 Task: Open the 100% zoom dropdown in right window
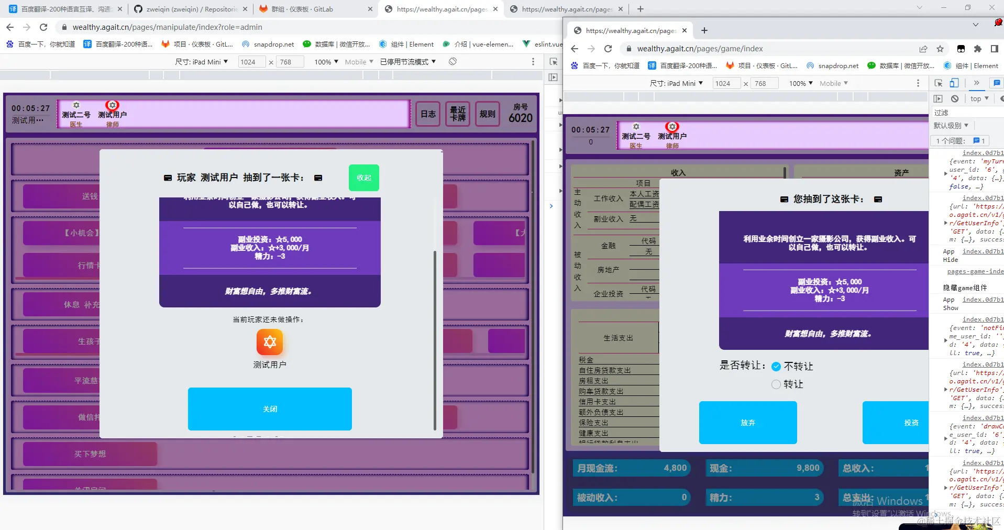click(x=801, y=83)
